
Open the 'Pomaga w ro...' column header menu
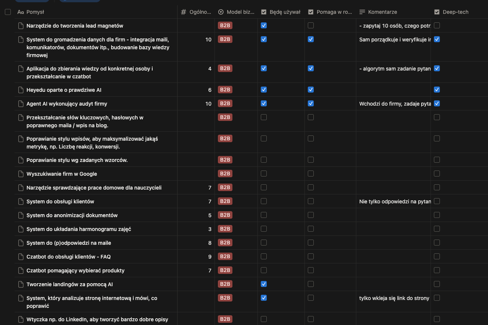[330, 12]
